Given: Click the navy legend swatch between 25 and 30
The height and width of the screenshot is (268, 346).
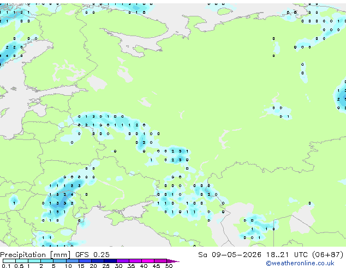Looking at the screenshot, I should (110, 261).
